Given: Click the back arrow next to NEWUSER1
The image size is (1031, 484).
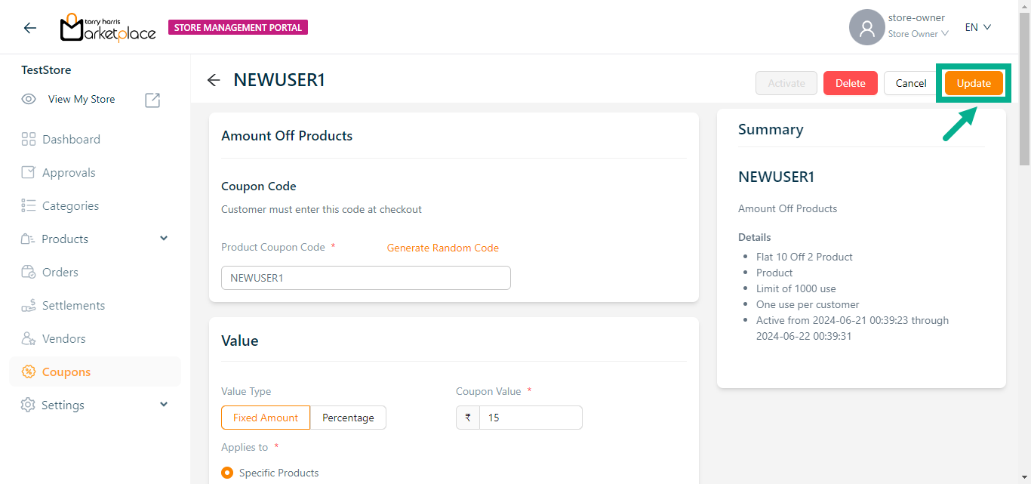Looking at the screenshot, I should (x=214, y=80).
